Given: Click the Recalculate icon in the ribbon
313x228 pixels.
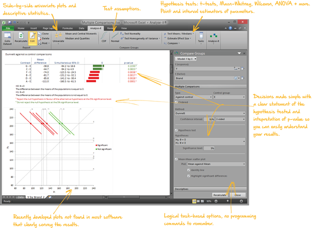Looking at the screenshot, I should 21,37.
